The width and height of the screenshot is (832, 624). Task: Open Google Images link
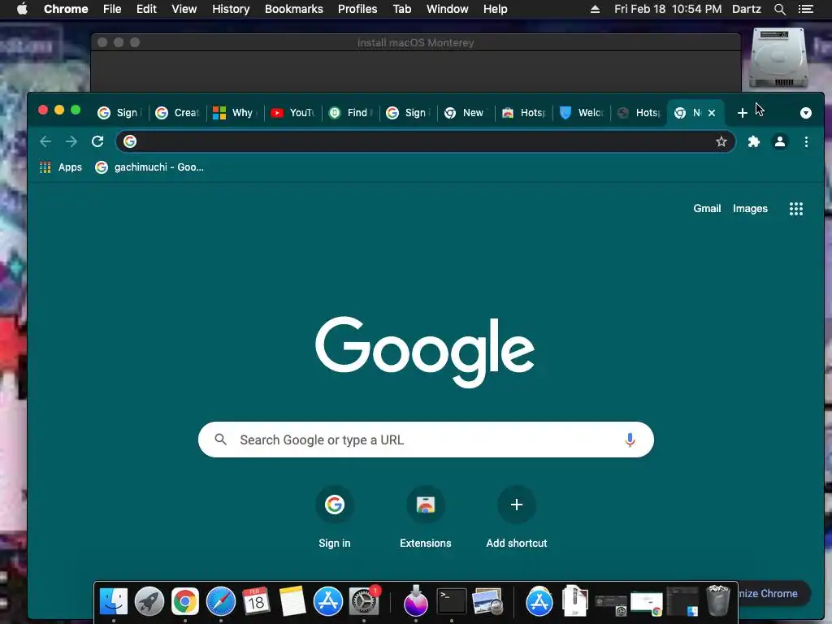[750, 209]
